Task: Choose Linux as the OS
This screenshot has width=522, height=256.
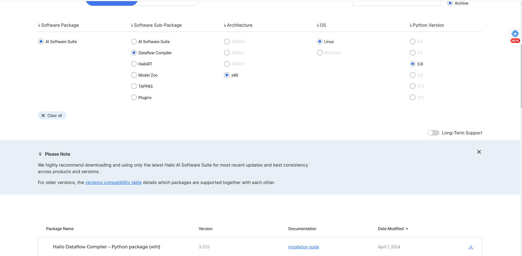Action: [x=320, y=41]
